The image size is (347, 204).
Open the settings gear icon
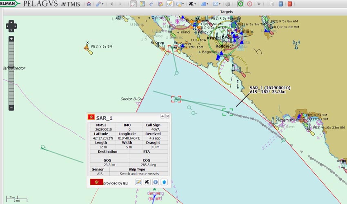[x=228, y=4]
